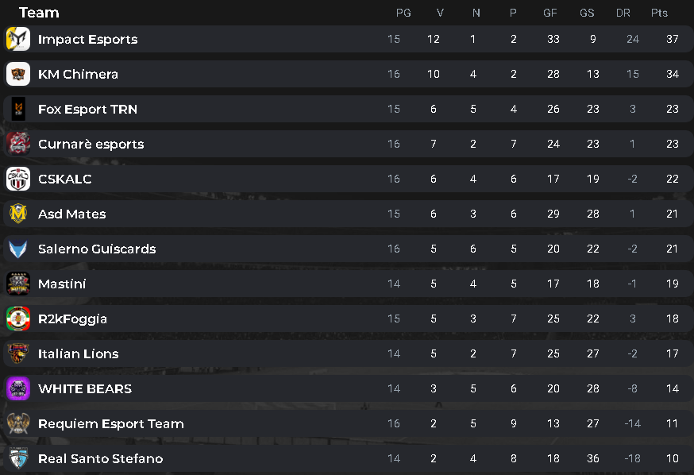Click the Salerno Guiscards blue logo

click(18, 249)
